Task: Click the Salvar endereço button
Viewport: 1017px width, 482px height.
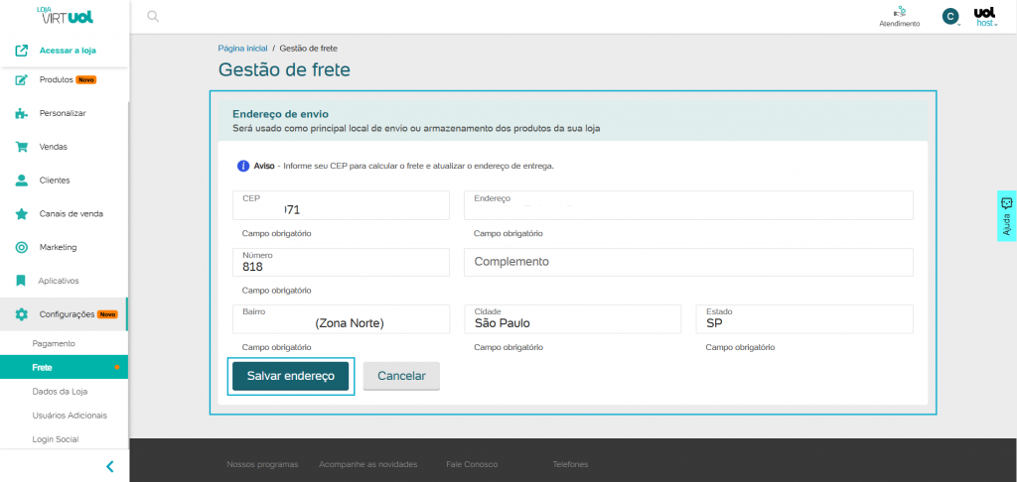Action: tap(290, 377)
